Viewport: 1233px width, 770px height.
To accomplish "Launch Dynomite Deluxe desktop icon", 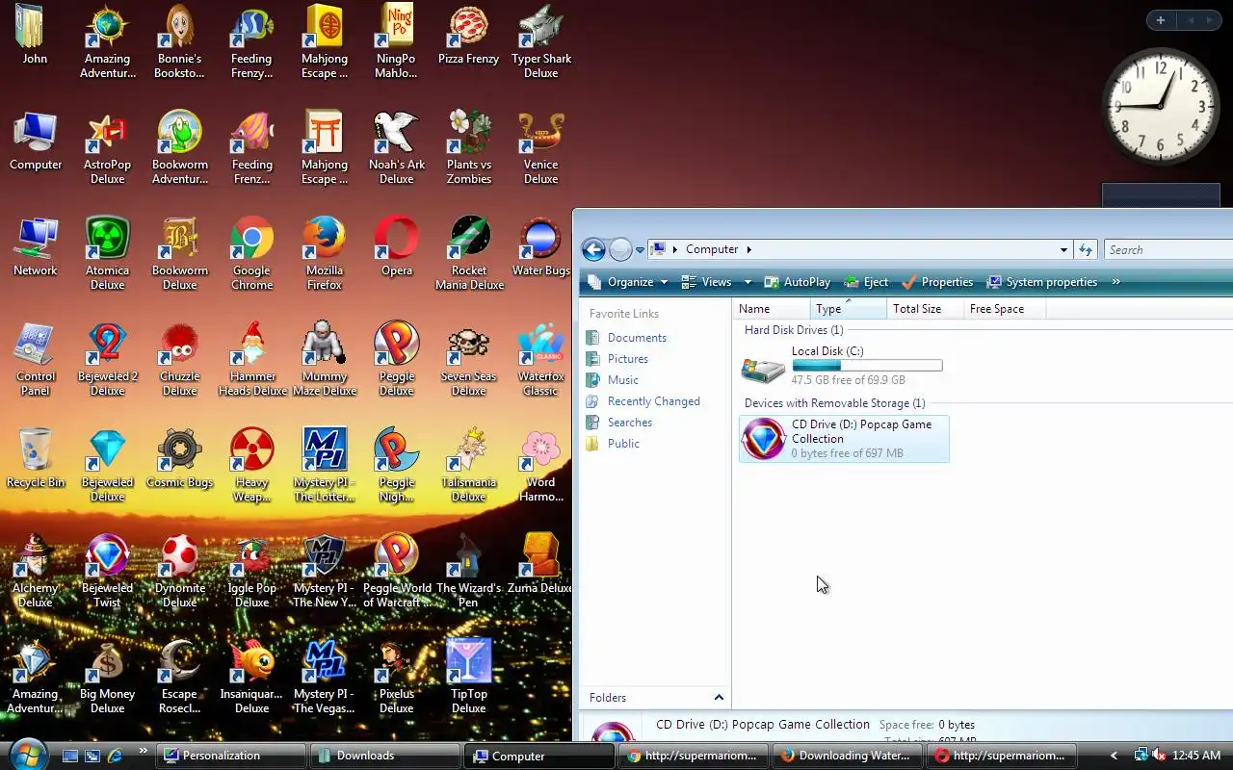I will tap(179, 570).
